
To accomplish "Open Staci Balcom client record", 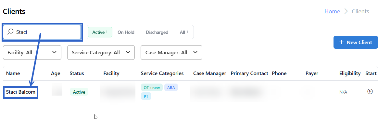I will (21, 92).
